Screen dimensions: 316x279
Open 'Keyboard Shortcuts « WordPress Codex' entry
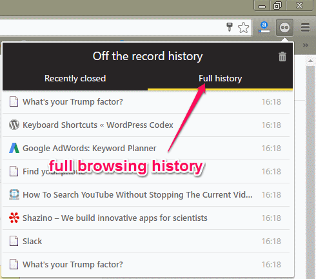click(x=146, y=125)
